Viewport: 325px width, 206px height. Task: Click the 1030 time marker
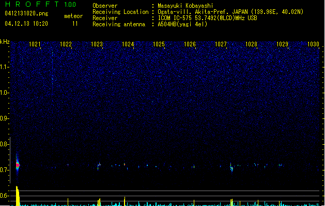point(313,44)
